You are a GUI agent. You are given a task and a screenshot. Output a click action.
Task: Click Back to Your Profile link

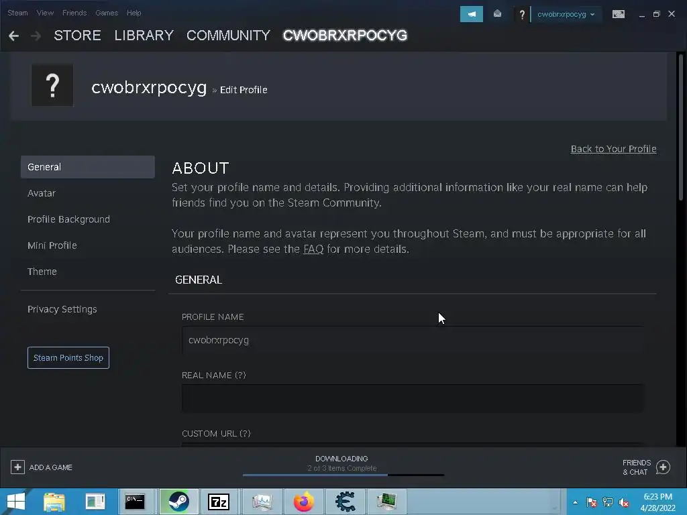[613, 149]
